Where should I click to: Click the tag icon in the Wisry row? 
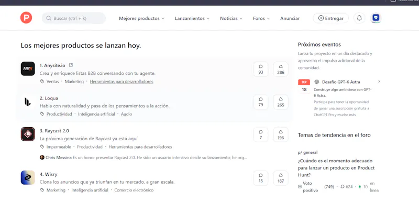pyautogui.click(x=42, y=190)
